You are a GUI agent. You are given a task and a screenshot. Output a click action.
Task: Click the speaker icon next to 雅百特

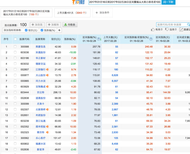click(x=48, y=132)
